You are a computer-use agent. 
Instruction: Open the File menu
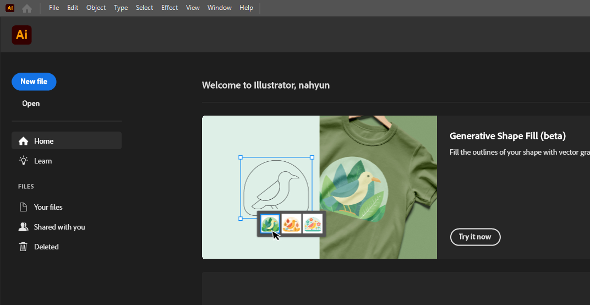(x=54, y=8)
